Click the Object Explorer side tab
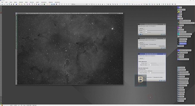The image size is (195, 106). coord(1,100)
